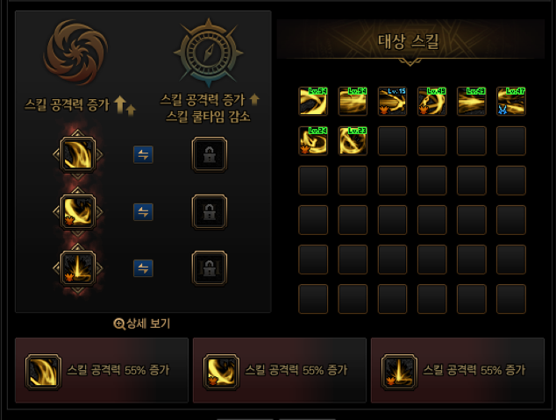This screenshot has height=420, width=556.
Task: Open 상세 보기 detail view link
Action: pyautogui.click(x=142, y=324)
